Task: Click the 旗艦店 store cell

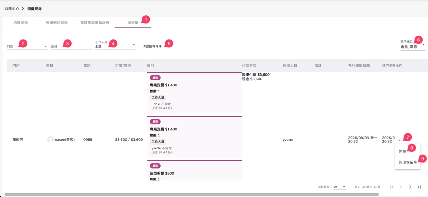Action: pyautogui.click(x=18, y=140)
